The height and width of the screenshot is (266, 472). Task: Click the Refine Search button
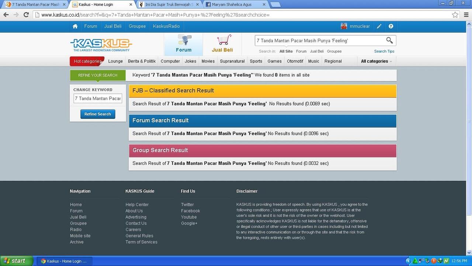tap(98, 114)
